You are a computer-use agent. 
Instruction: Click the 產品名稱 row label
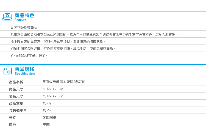[16, 82]
